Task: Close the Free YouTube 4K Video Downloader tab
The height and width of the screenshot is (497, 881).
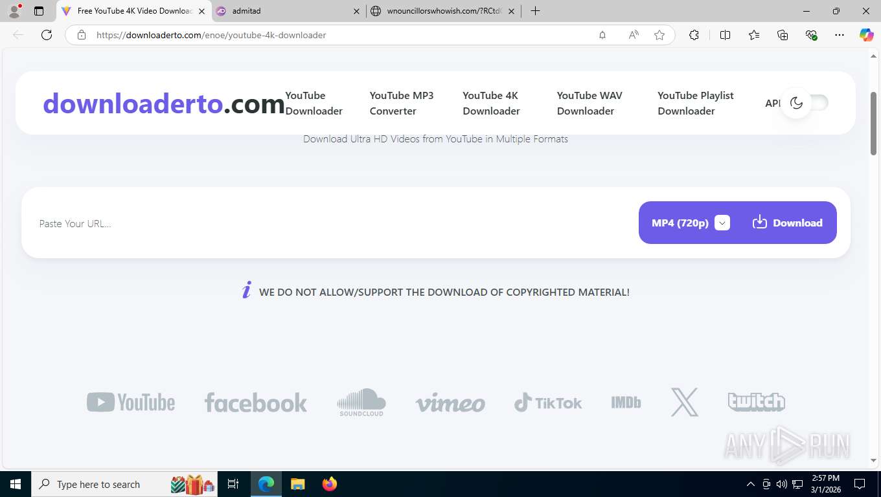Action: click(x=201, y=11)
